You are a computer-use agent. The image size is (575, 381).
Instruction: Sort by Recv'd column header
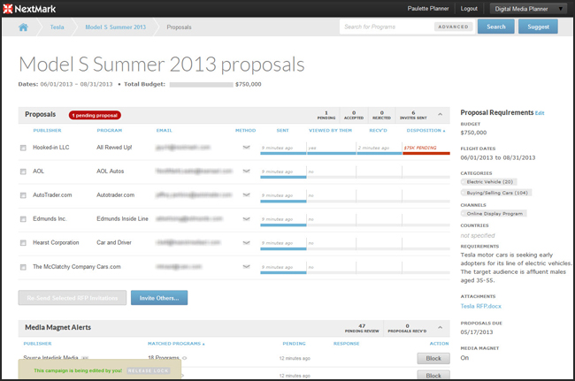pos(378,131)
